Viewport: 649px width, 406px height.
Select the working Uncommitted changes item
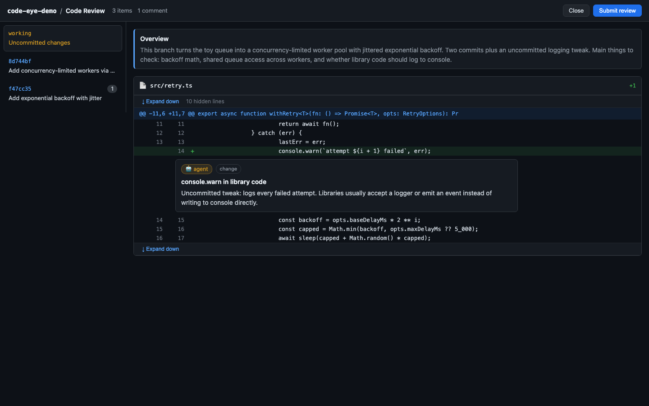point(63,38)
